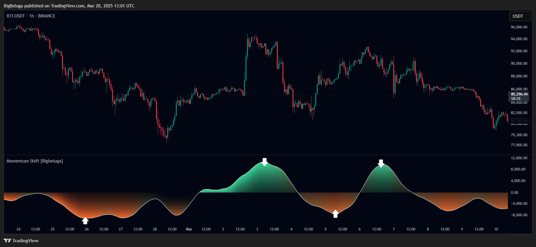The width and height of the screenshot is (536, 247).
Task: Click the down arrow signal before day 7
Action: click(381, 163)
